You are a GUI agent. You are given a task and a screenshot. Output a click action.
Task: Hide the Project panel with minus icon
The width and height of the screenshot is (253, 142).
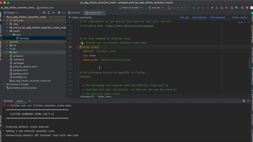point(64,13)
